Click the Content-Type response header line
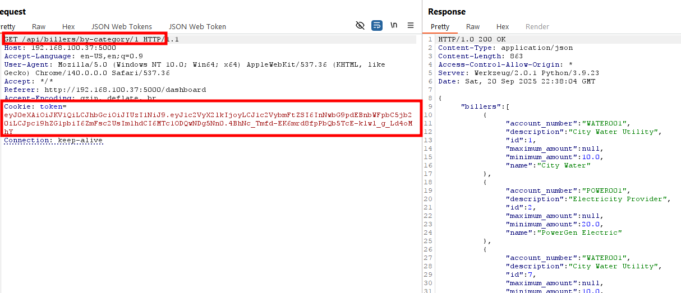This screenshot has height=293, width=681. (505, 48)
